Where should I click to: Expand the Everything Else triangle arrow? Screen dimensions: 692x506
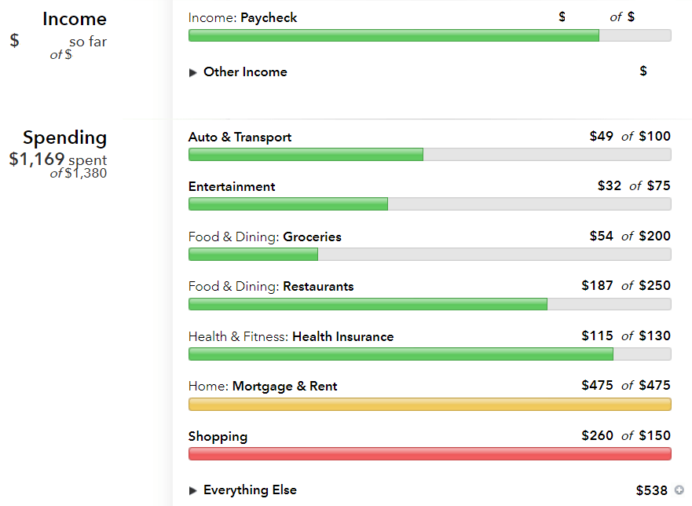(x=192, y=490)
